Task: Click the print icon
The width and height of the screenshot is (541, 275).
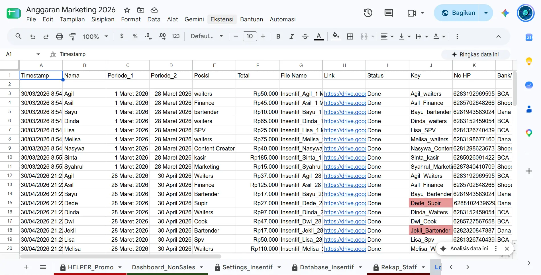Action: (59, 36)
